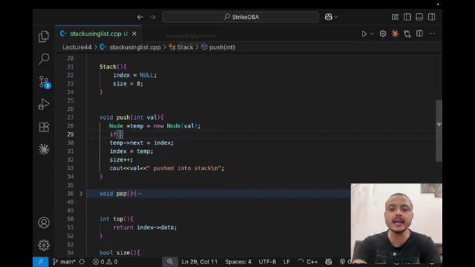This screenshot has height=267, width=475.
Task: Click 'bool size(){' on line 54
Action: click(x=119, y=253)
